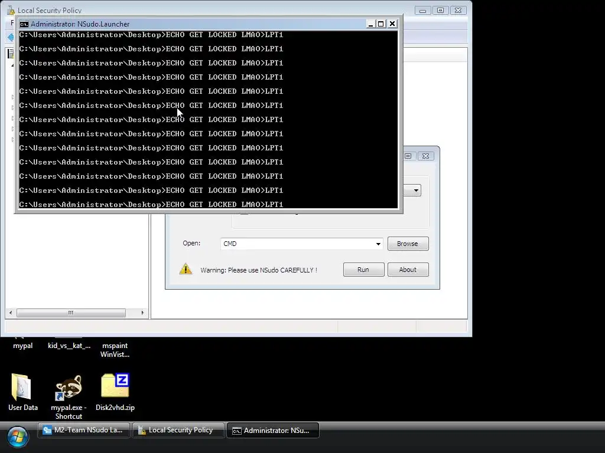Screen dimensions: 605x453
Task: Click the left arrow of the tree scrollbar
Action: (11, 313)
